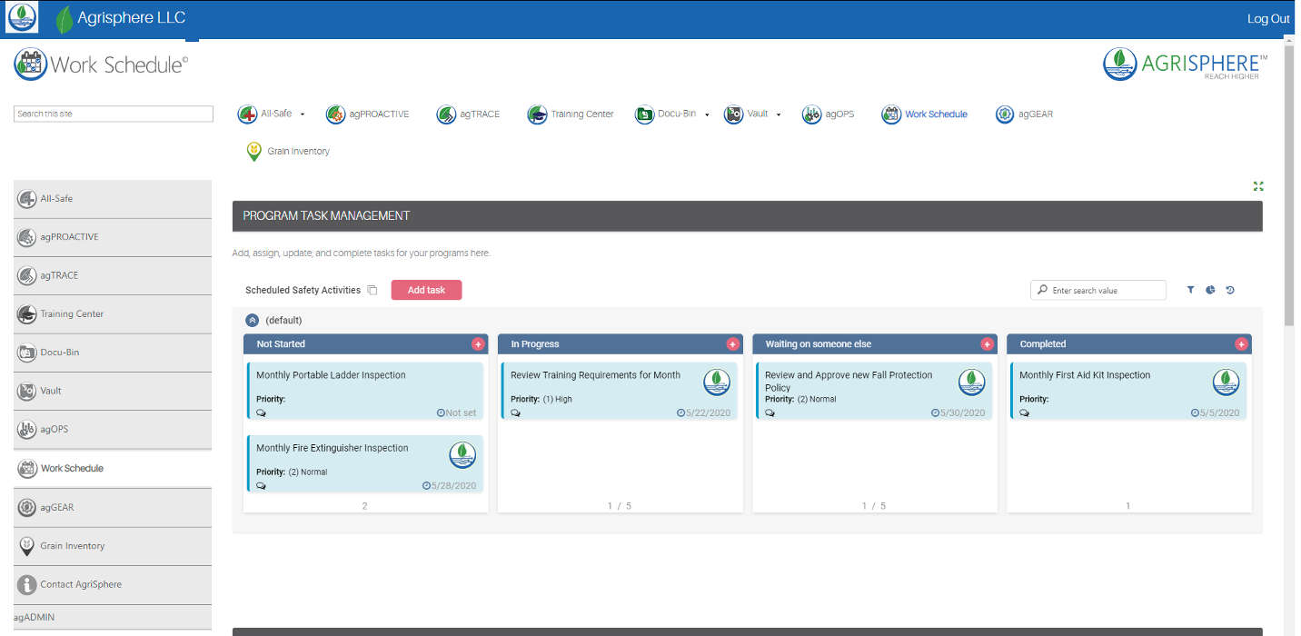Open Monthly Portable Ladder Inspection card
1301x636 pixels.
click(x=365, y=391)
